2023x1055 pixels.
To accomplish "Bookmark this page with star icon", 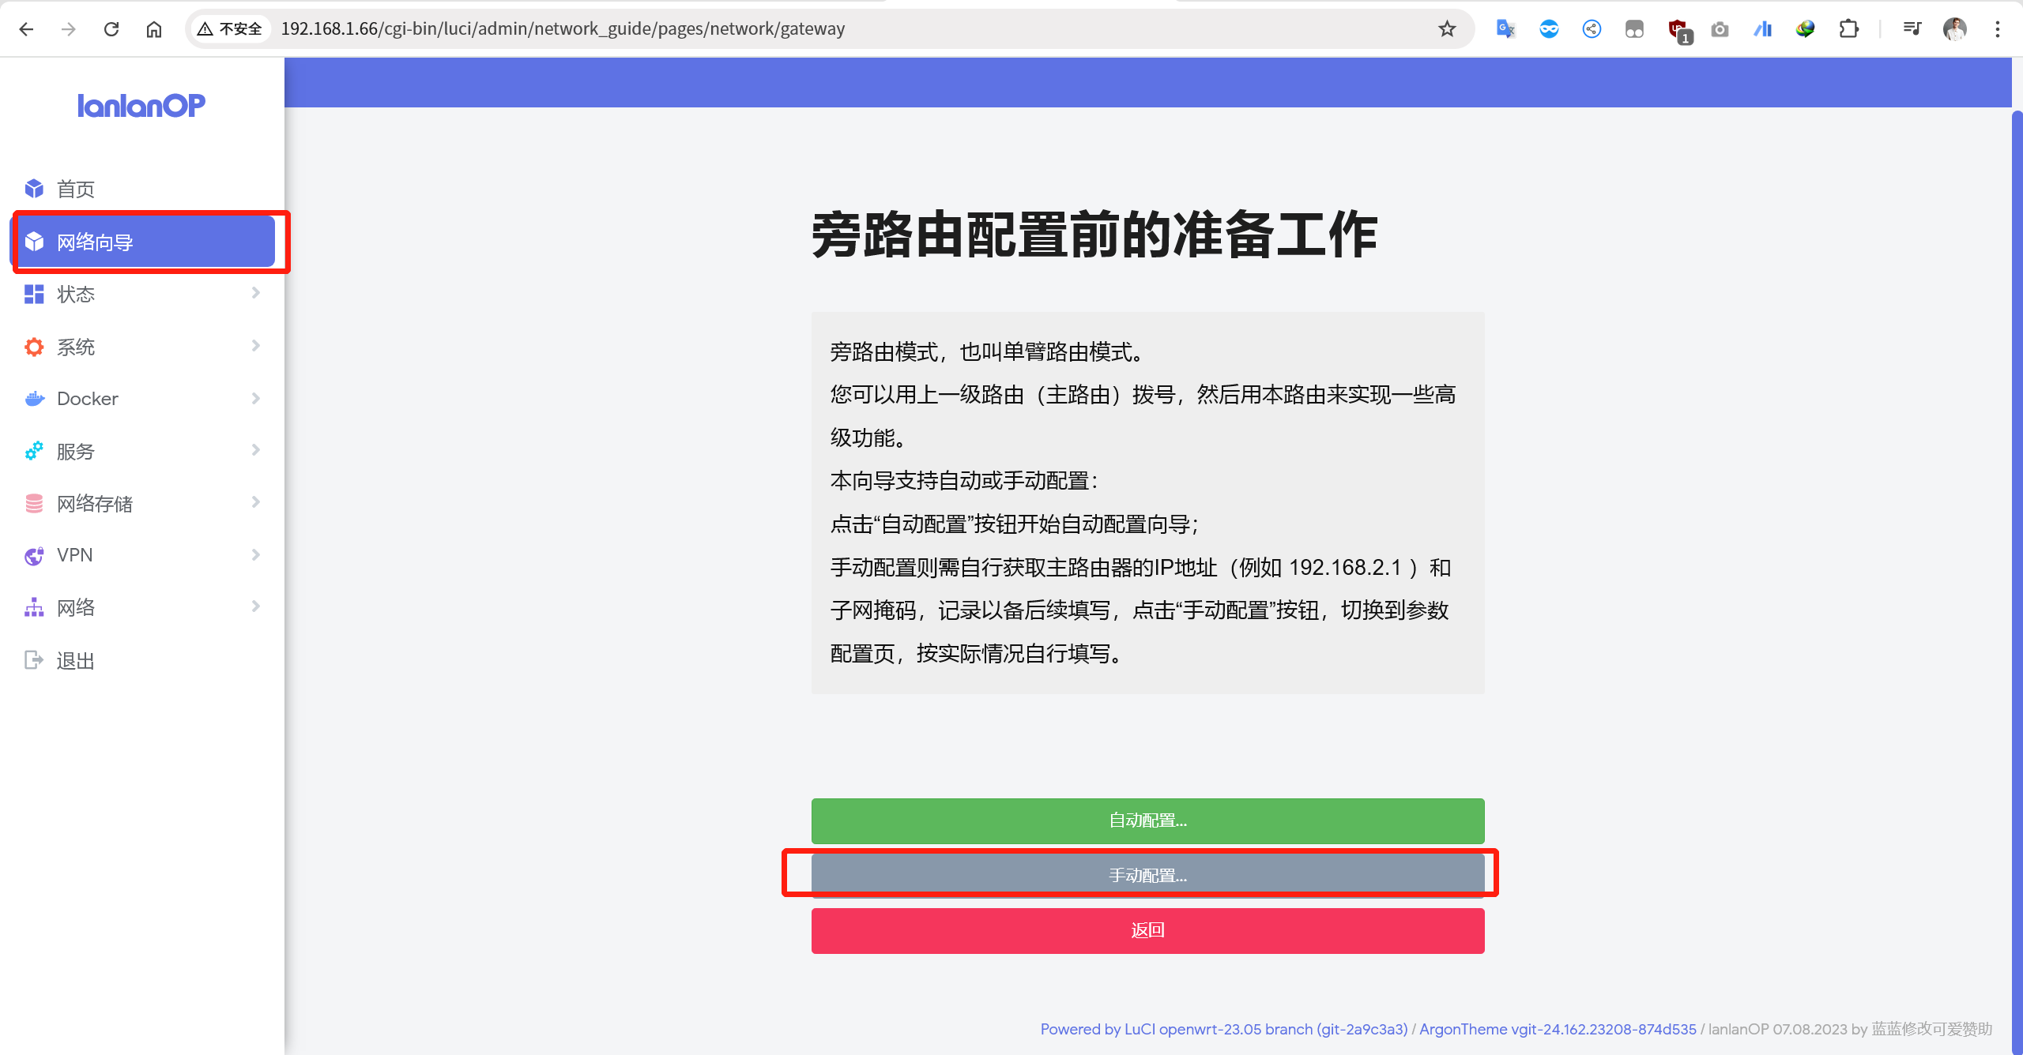I will [x=1447, y=29].
